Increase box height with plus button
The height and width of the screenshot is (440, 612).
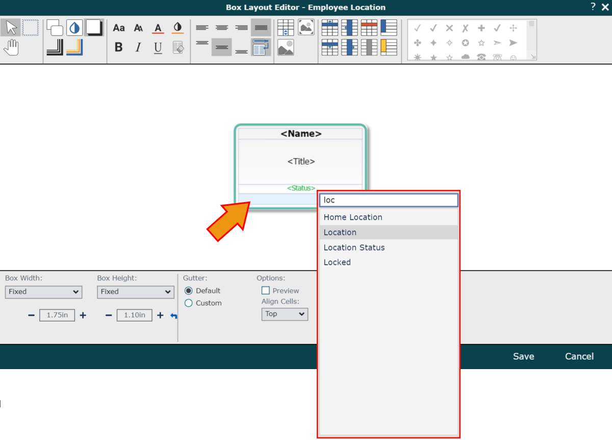click(x=160, y=315)
